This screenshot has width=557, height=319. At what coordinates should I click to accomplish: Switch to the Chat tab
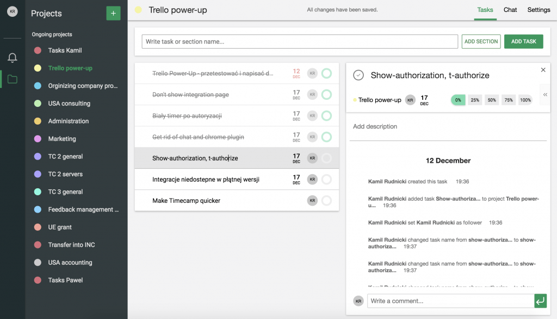tap(510, 10)
